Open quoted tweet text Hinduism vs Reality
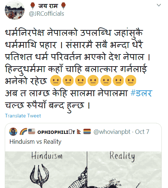This screenshot has width=168, height=188. coord(36,142)
